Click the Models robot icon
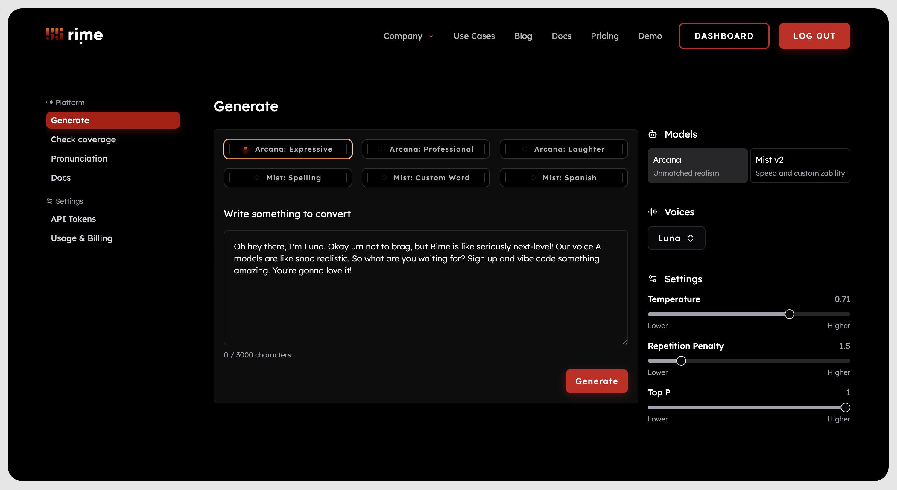The height and width of the screenshot is (490, 897). 653,134
